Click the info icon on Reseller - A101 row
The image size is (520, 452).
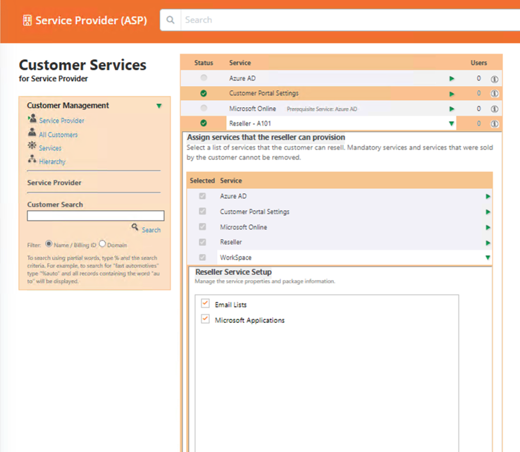coord(494,124)
